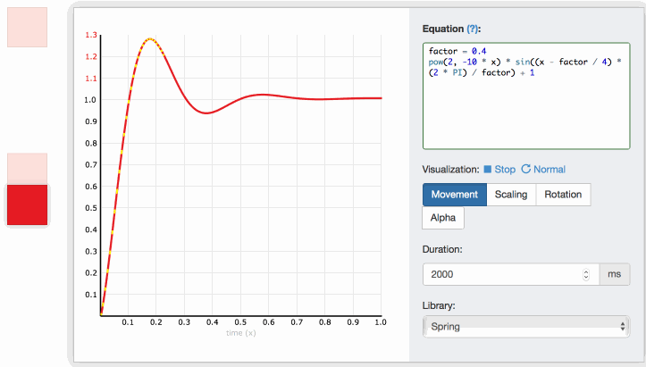
Task: Switch to Scaling visualization
Action: coord(511,195)
